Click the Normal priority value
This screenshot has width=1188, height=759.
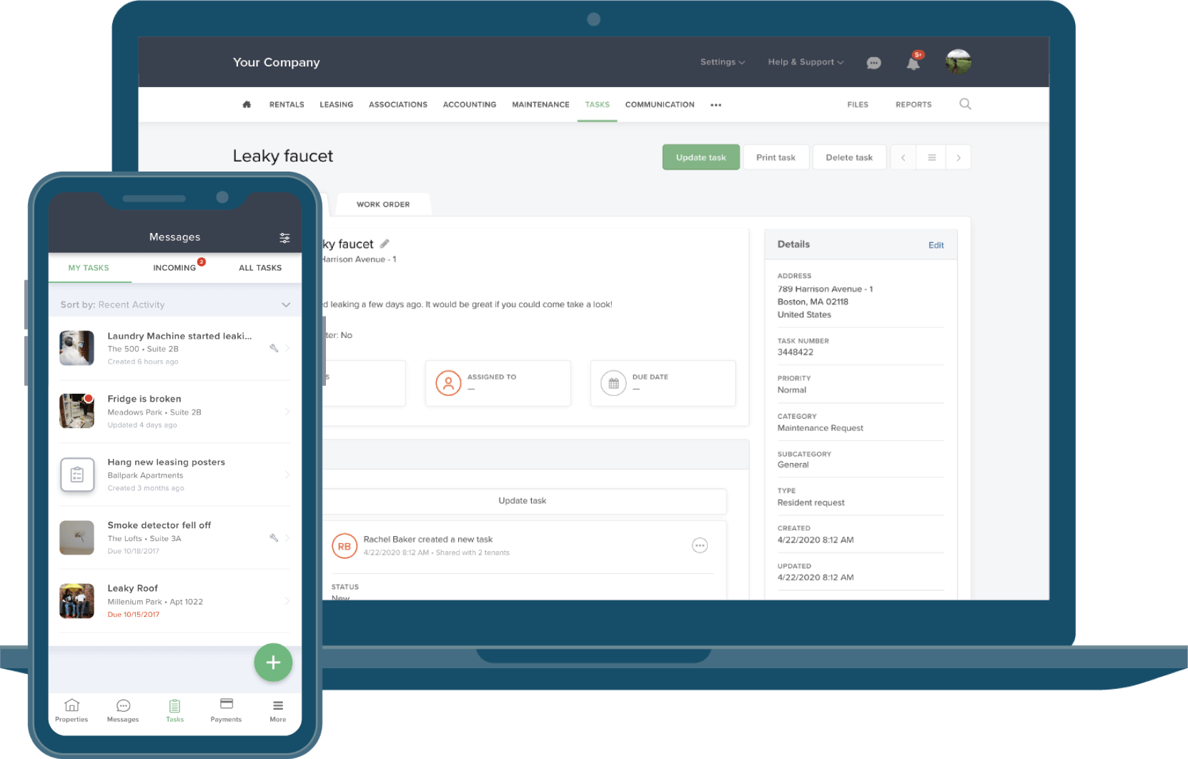pos(792,390)
